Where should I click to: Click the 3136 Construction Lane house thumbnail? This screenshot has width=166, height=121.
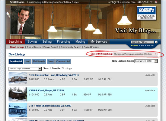(x=18, y=78)
